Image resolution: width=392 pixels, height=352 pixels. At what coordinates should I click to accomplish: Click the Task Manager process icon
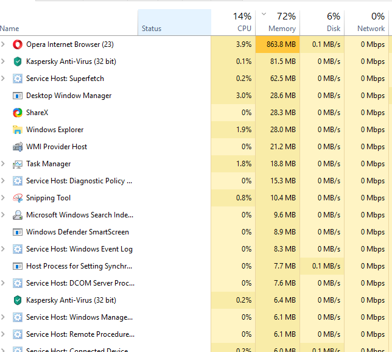click(18, 164)
